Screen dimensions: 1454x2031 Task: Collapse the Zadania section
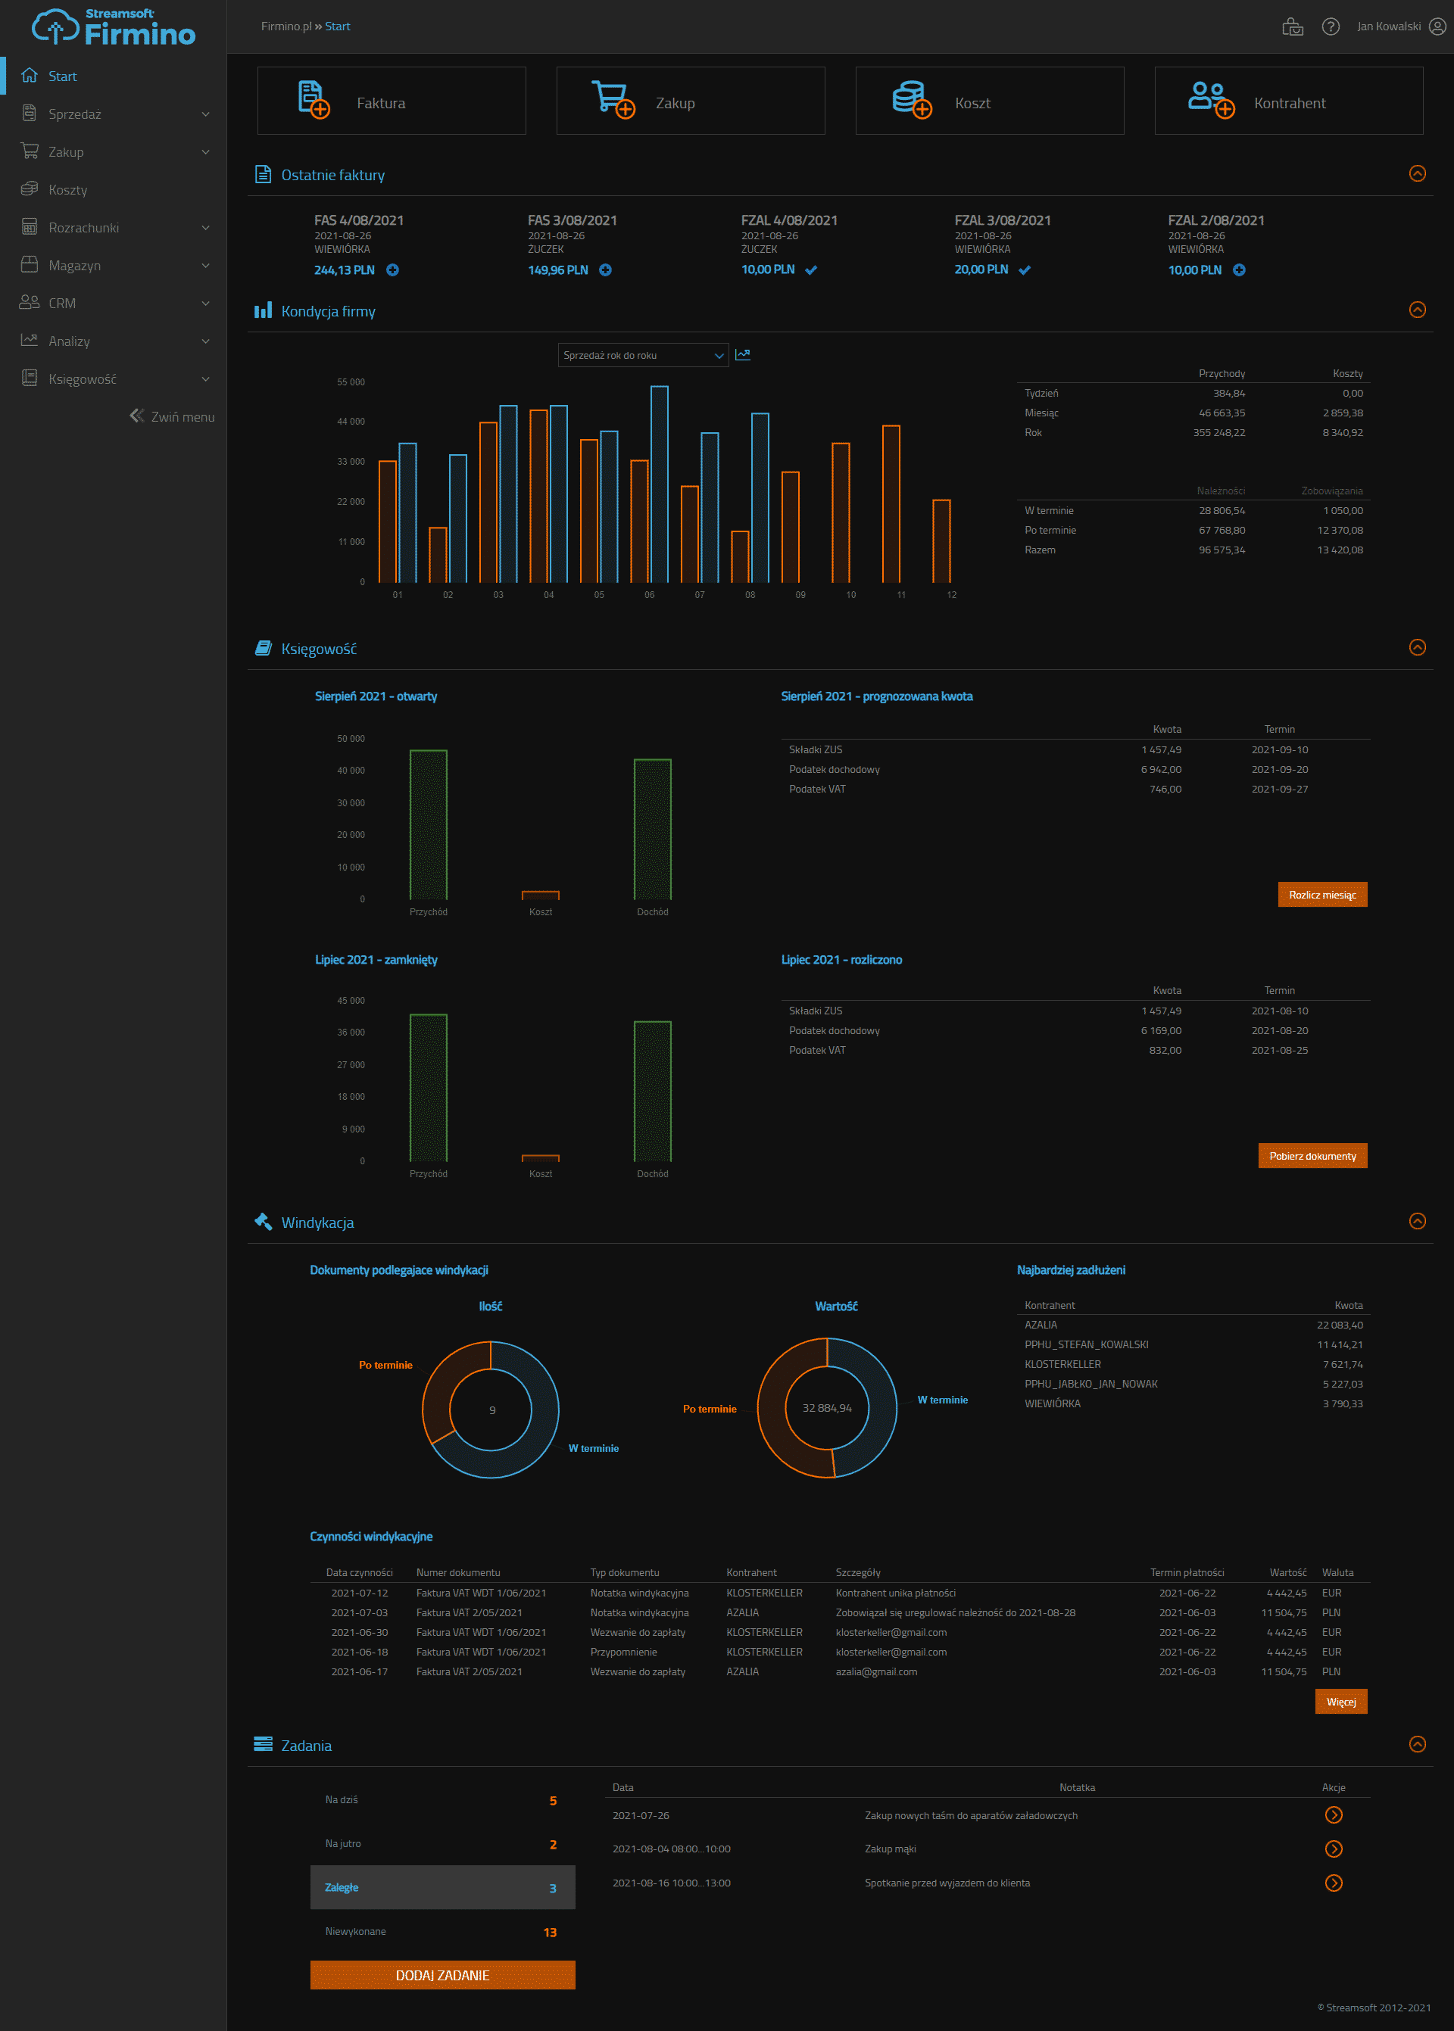click(1418, 1744)
